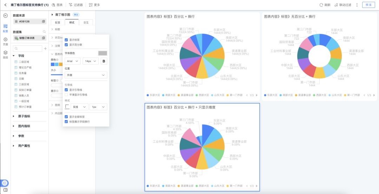Screen dimensions: 379x194
Task: Select the 配置 sidebar icon
Action: 5,28
